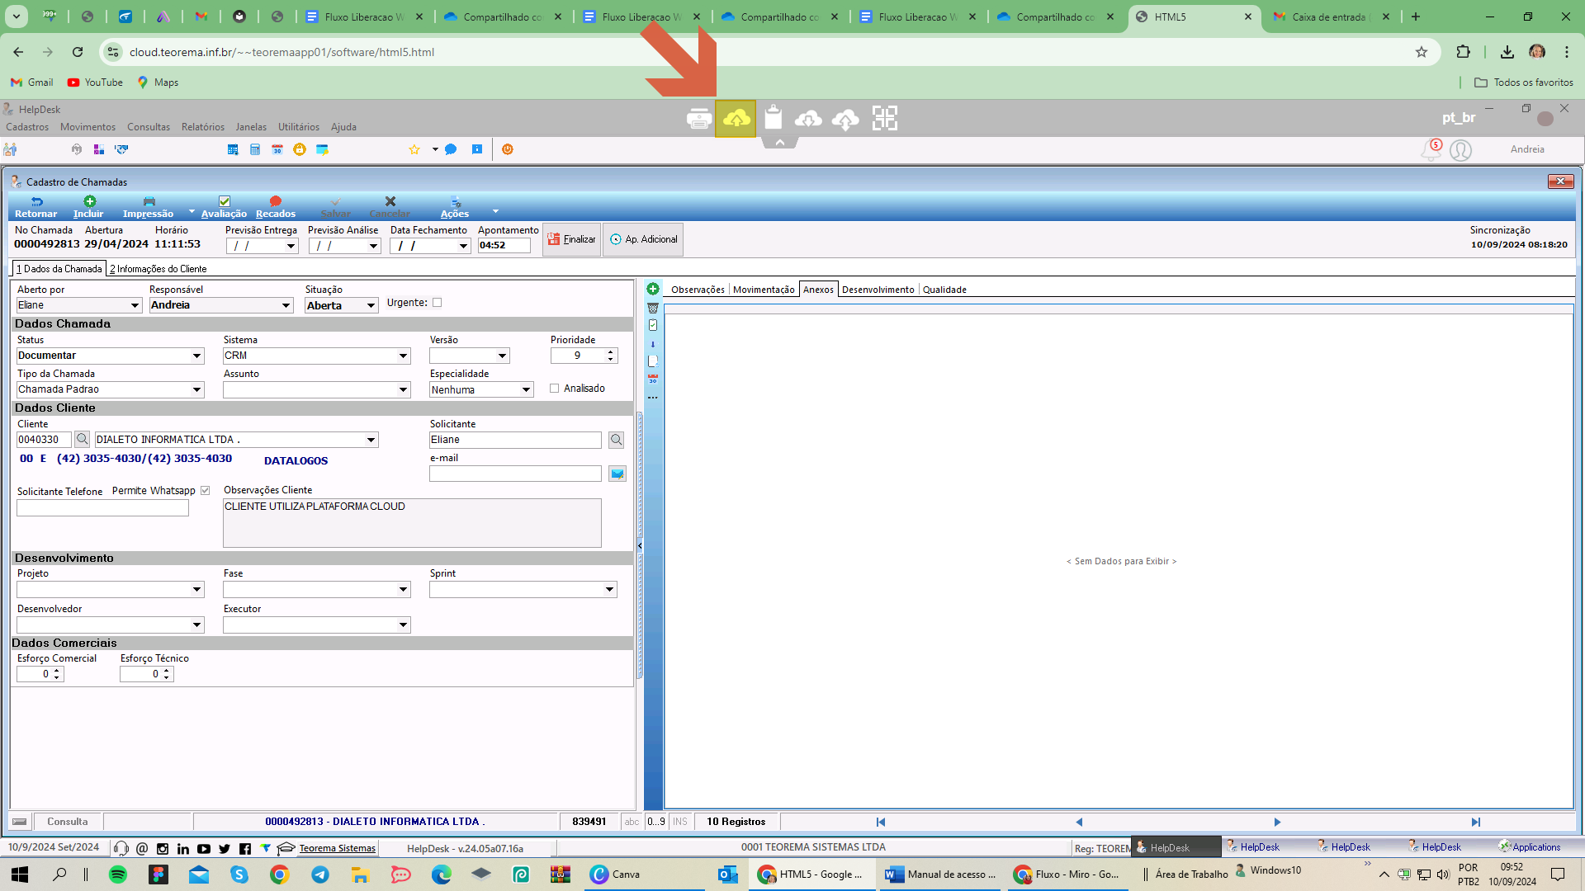This screenshot has width=1585, height=891.
Task: Click the Solicitante search magnifier icon
Action: click(x=616, y=440)
